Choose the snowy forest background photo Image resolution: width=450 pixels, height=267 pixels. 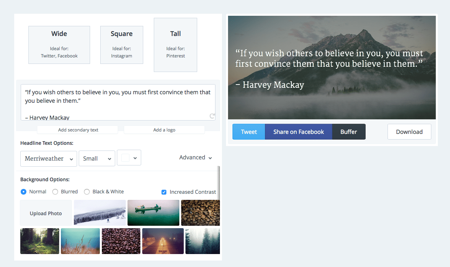click(100, 213)
